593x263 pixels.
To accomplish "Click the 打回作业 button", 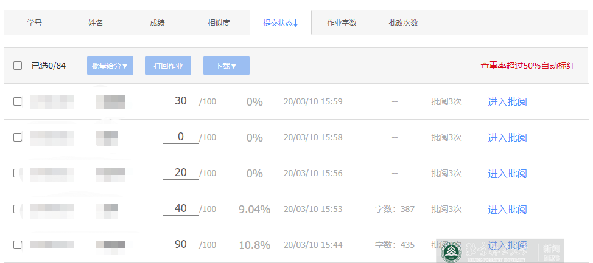I will 168,66.
